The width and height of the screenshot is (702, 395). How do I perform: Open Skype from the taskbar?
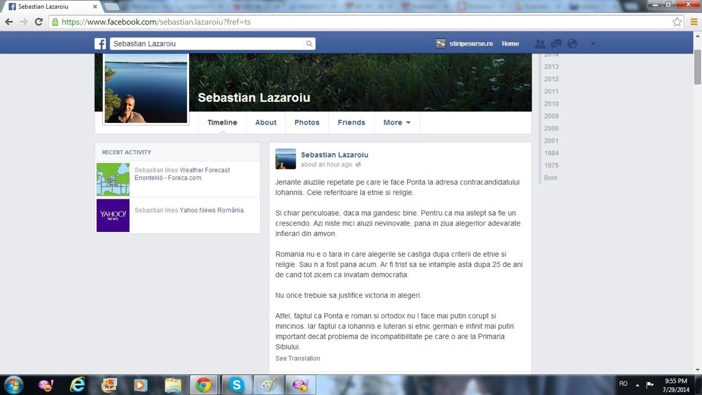coord(236,385)
